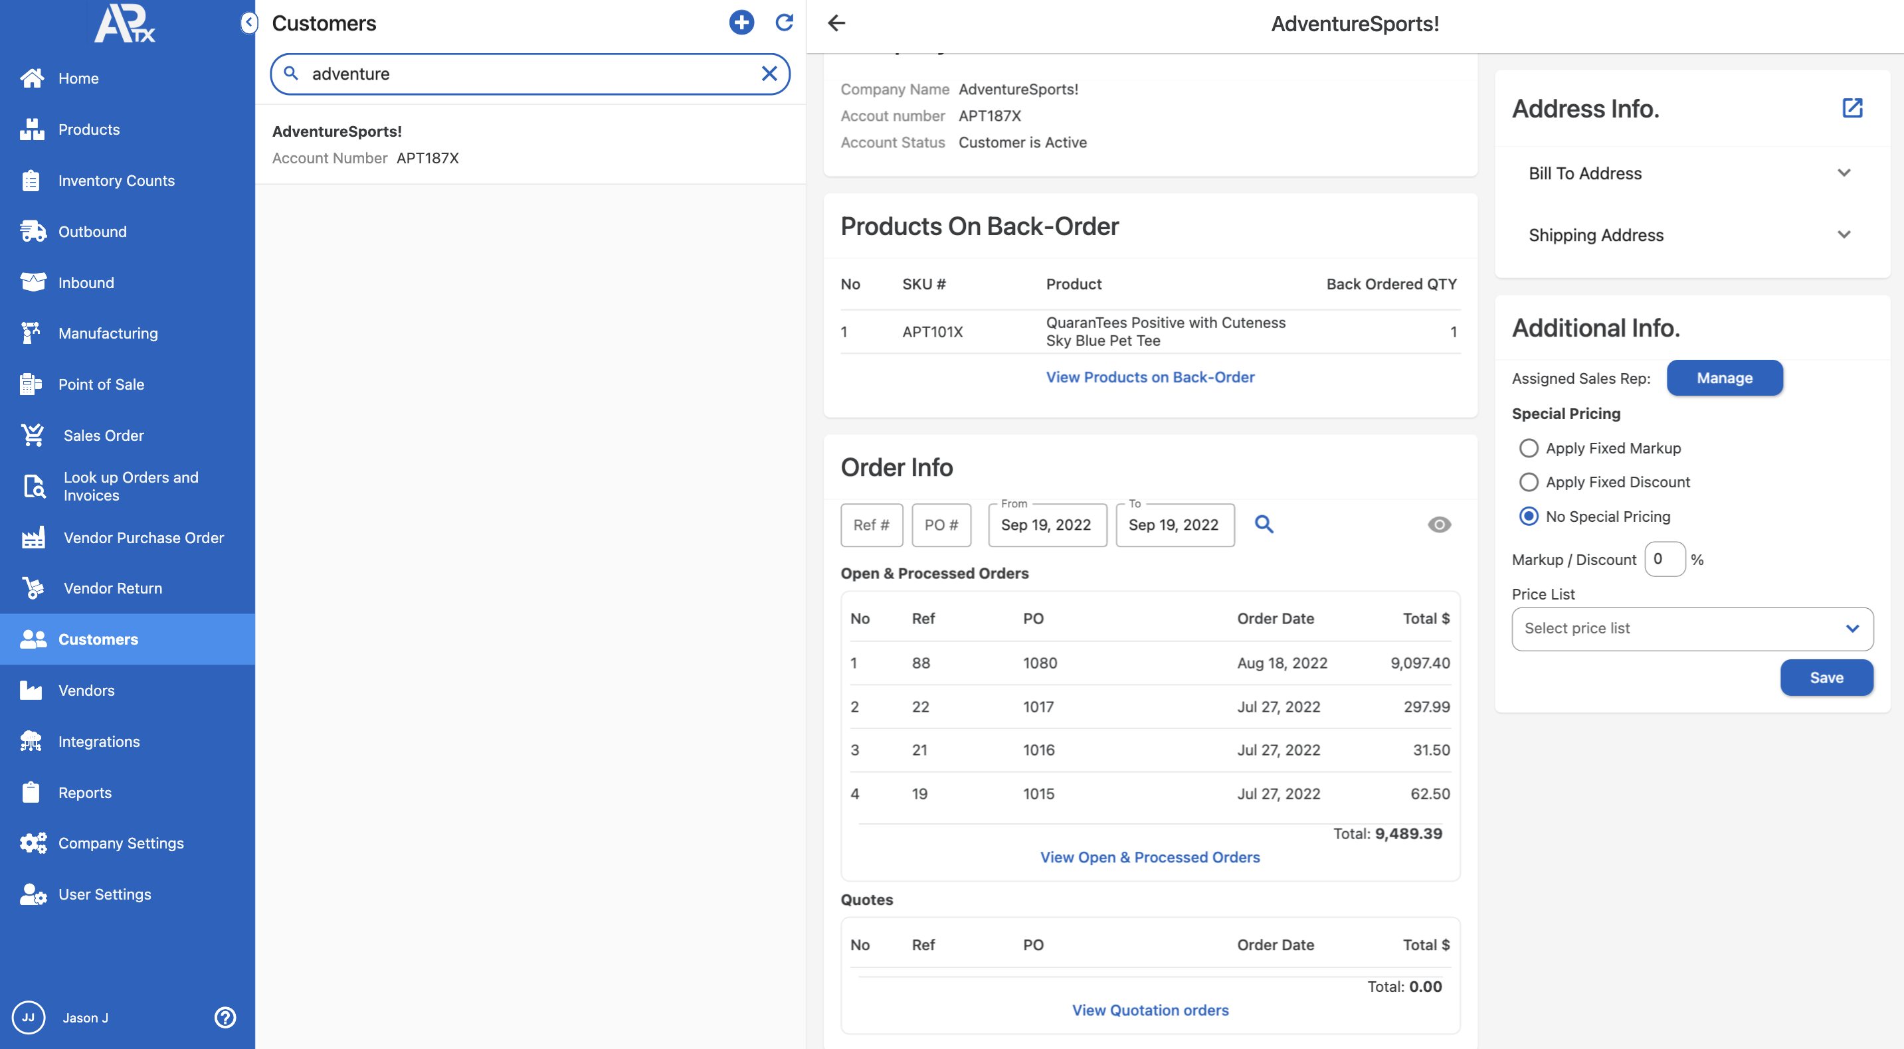The image size is (1904, 1049).
Task: Expand the Shipping Address section
Action: [x=1844, y=235]
